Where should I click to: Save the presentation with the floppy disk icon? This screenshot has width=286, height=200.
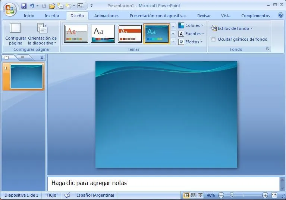click(x=24, y=6)
